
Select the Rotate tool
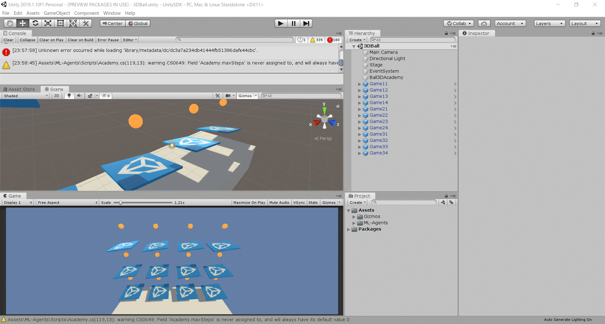tap(35, 23)
